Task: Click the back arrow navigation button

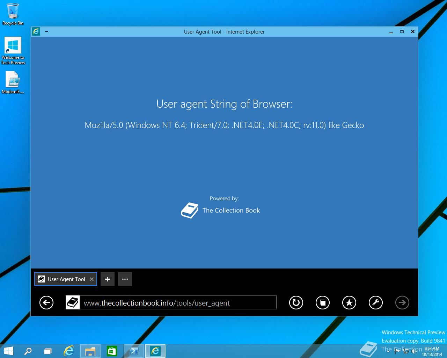Action: [x=46, y=303]
